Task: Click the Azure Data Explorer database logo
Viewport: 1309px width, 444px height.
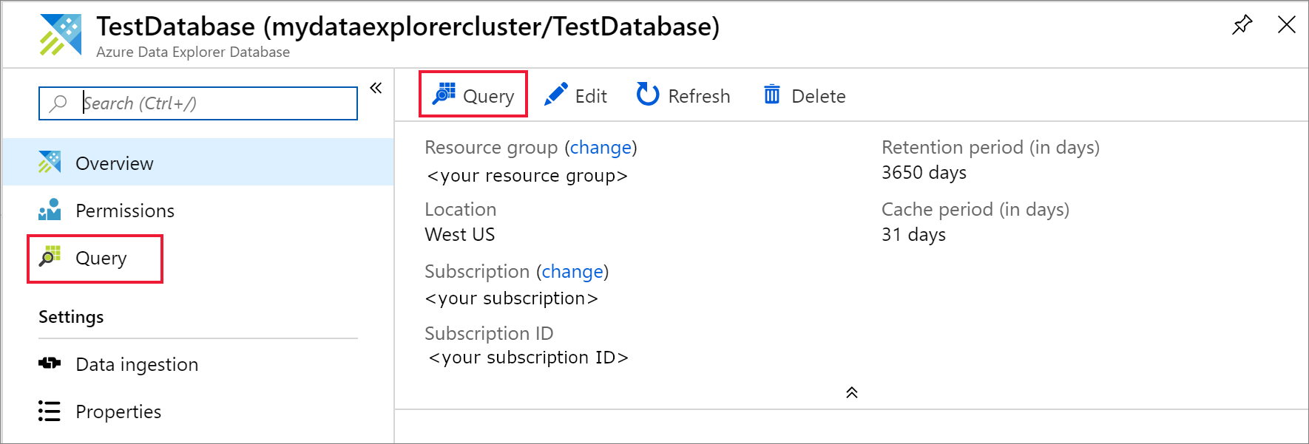Action: click(61, 34)
